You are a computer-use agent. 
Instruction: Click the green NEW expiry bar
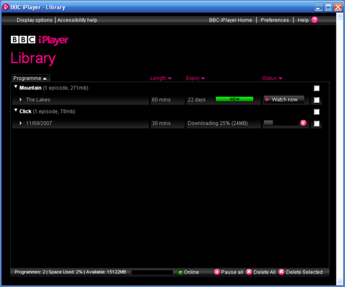pyautogui.click(x=234, y=99)
